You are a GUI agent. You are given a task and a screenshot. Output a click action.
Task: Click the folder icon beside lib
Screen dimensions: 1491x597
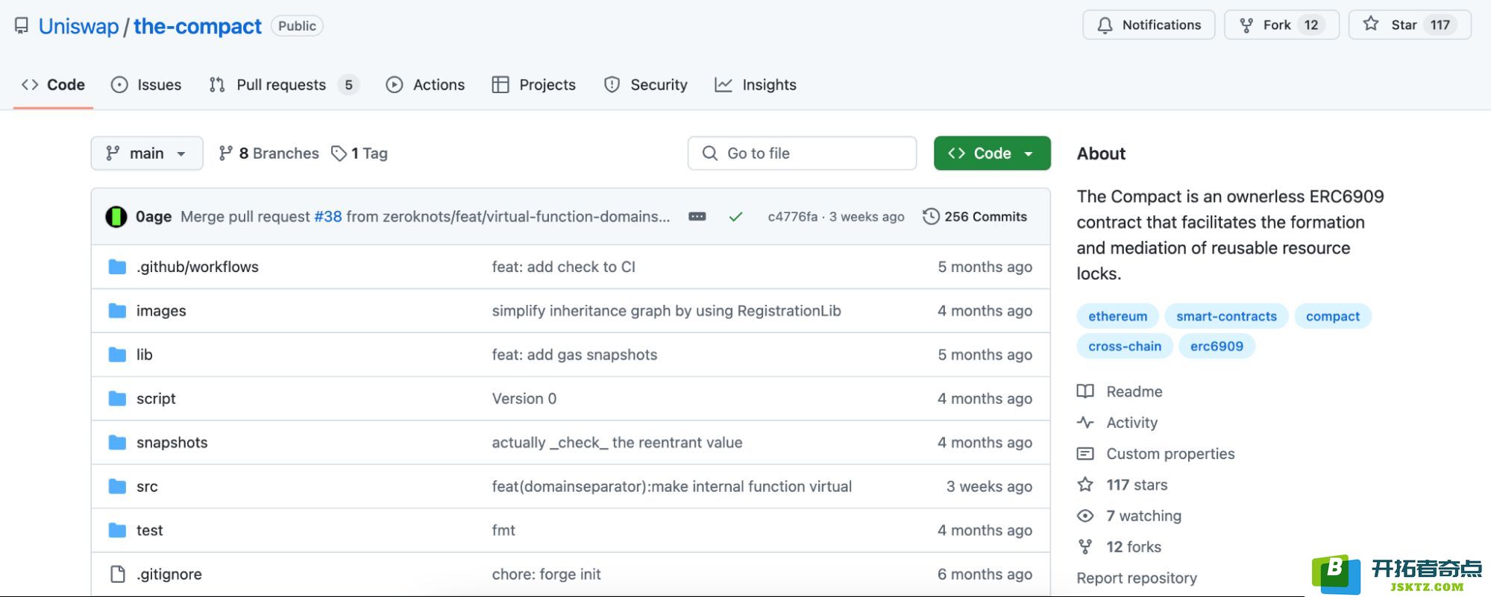117,355
